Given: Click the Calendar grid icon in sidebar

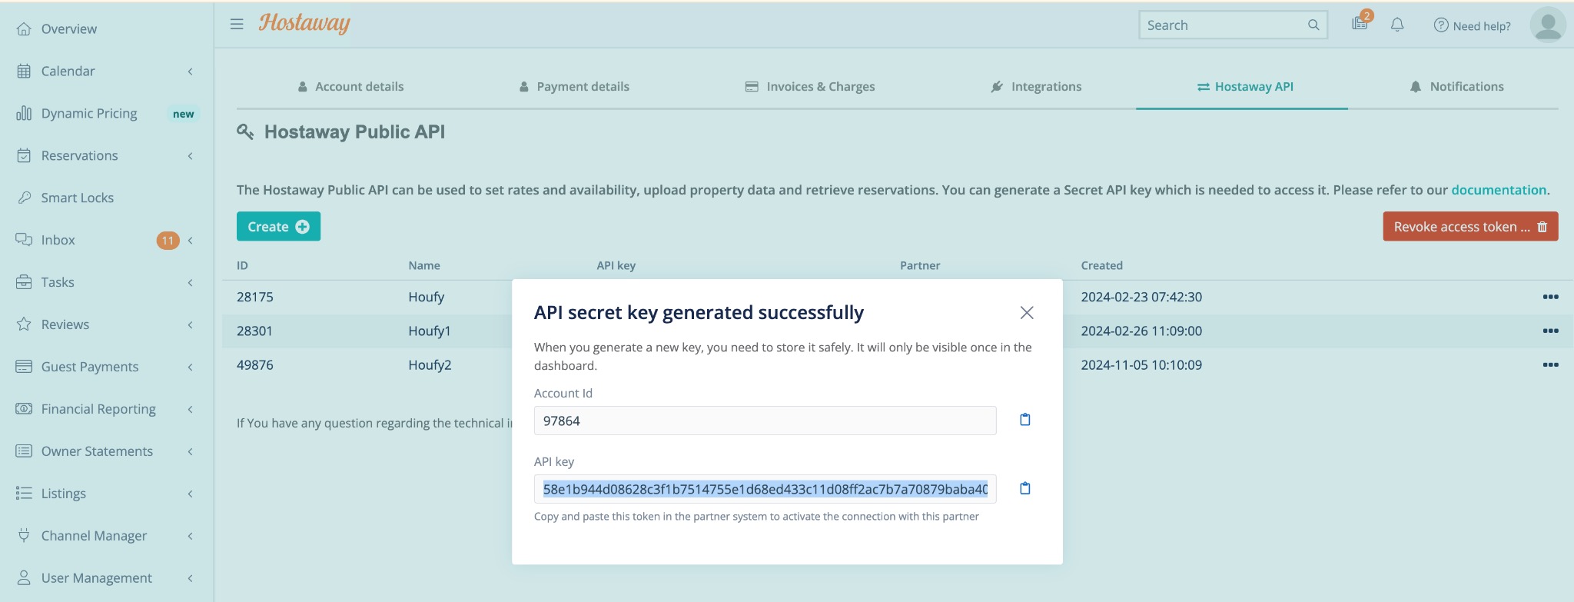Looking at the screenshot, I should click(24, 71).
